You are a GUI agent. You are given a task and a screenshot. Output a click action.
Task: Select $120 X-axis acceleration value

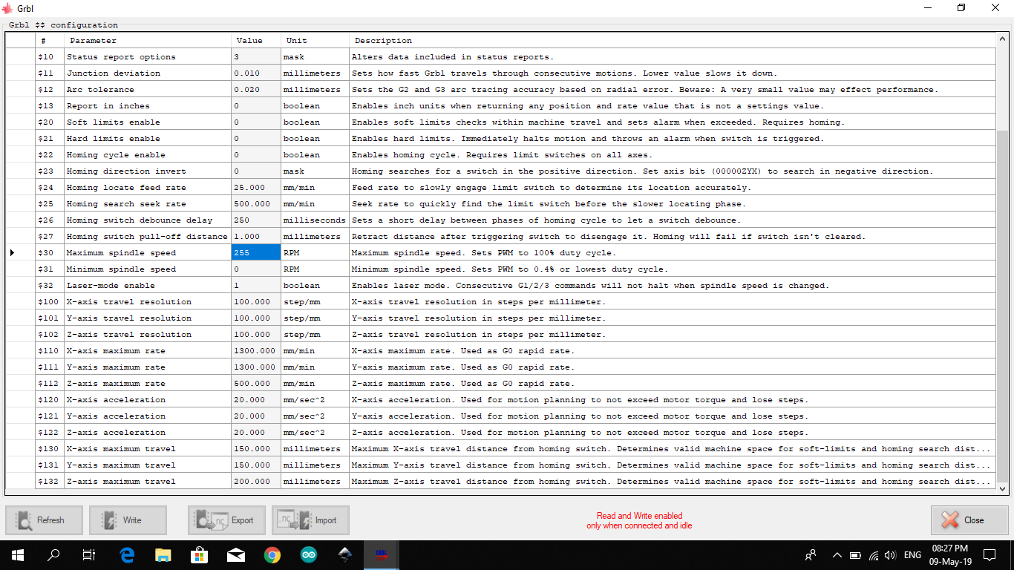[x=255, y=400]
